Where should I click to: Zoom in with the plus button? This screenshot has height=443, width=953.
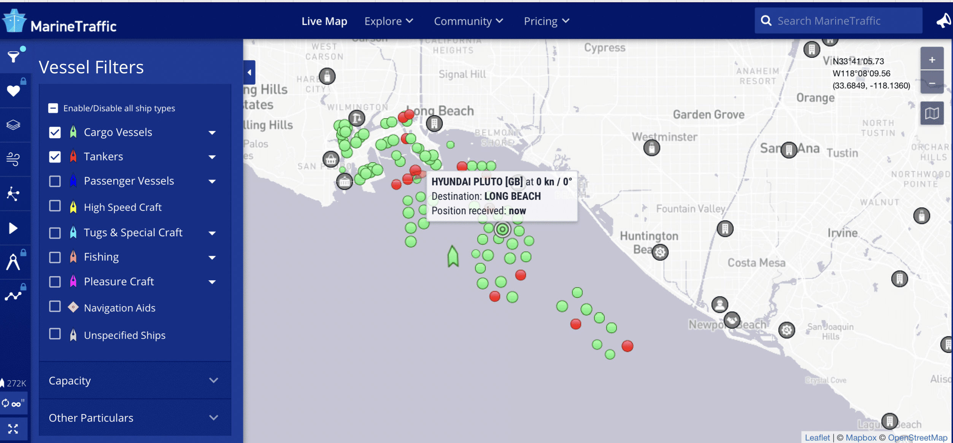coord(932,60)
